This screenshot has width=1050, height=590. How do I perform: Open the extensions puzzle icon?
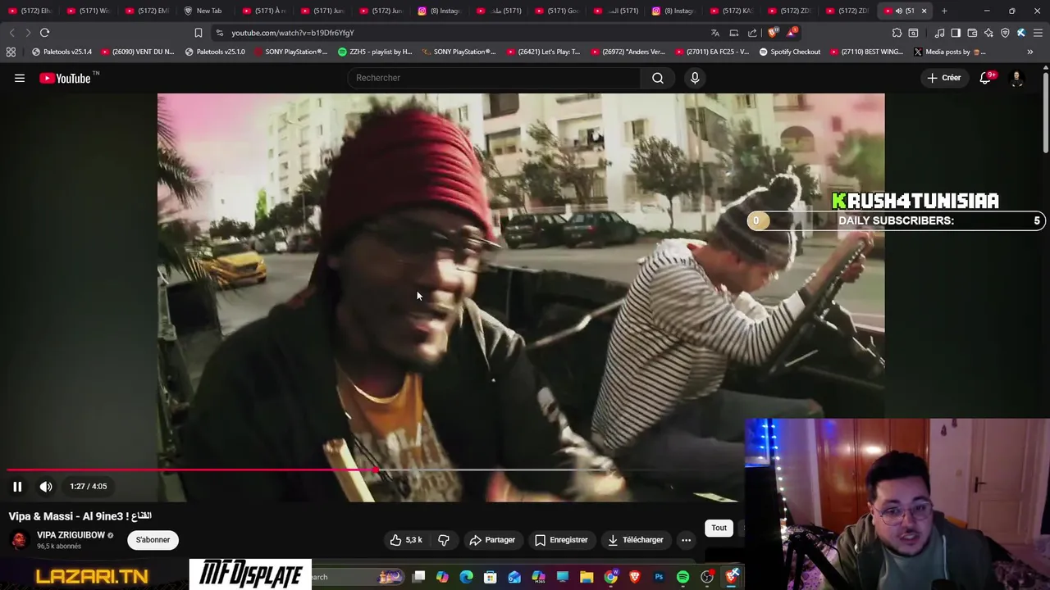coord(897,33)
